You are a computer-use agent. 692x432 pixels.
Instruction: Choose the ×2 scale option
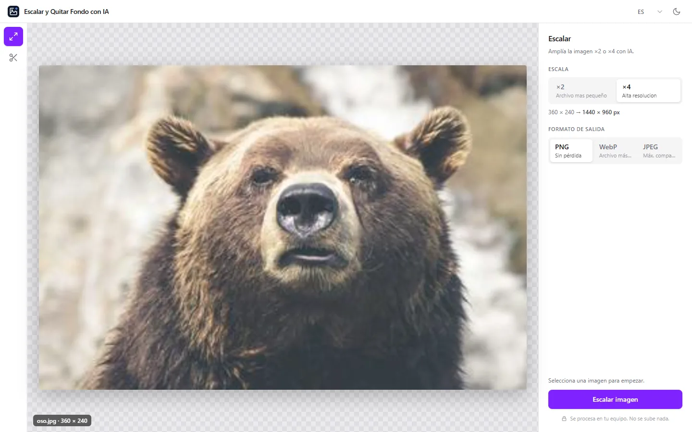point(582,91)
